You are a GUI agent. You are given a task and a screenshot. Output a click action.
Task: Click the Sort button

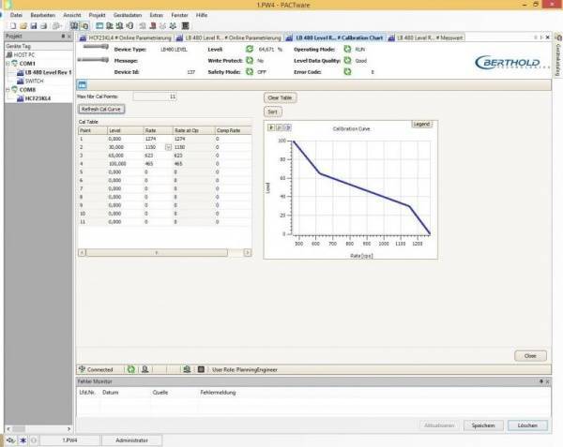tap(273, 111)
